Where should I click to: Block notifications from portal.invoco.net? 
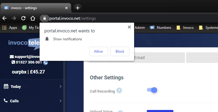coord(120,51)
